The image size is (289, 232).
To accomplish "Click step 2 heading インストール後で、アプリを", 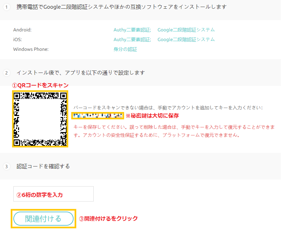I will [x=81, y=73].
